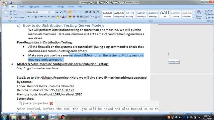The image size is (214, 120).
Task: Apply strikethrough formatting
Action: (x=41, y=17)
